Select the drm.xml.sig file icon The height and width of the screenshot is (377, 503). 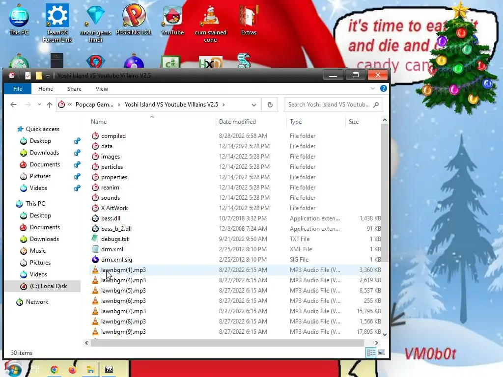(x=95, y=259)
